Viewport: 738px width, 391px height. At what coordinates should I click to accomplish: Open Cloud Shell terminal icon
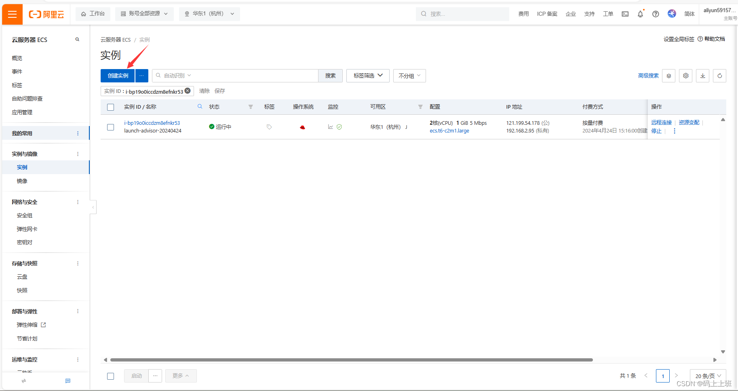(x=625, y=14)
